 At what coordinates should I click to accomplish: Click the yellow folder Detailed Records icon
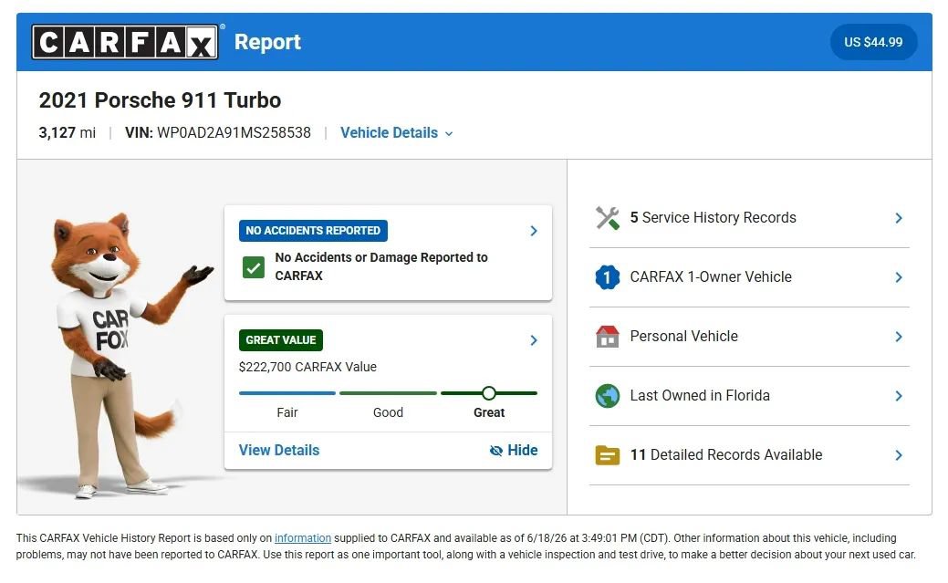click(x=607, y=455)
